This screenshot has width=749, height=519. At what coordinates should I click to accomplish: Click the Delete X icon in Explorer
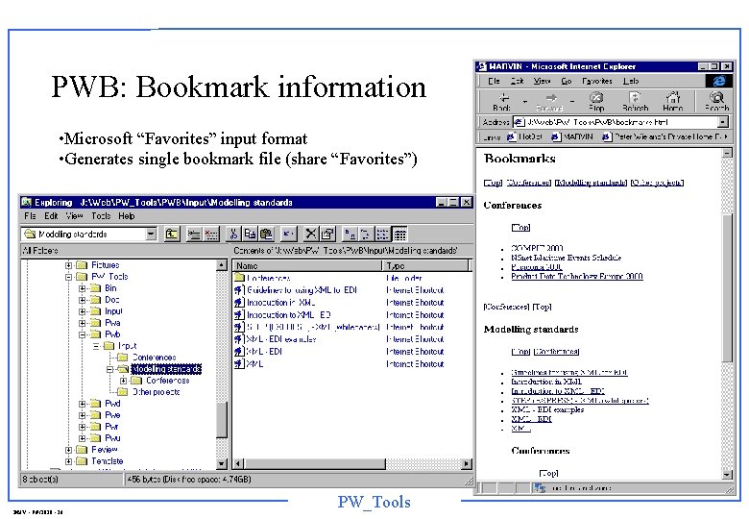(311, 234)
